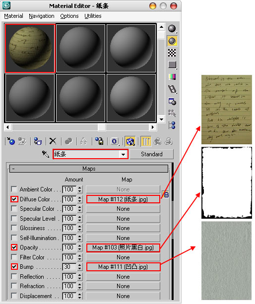Open Diffuse Color Map #112 button
The image size is (255, 304).
point(123,199)
